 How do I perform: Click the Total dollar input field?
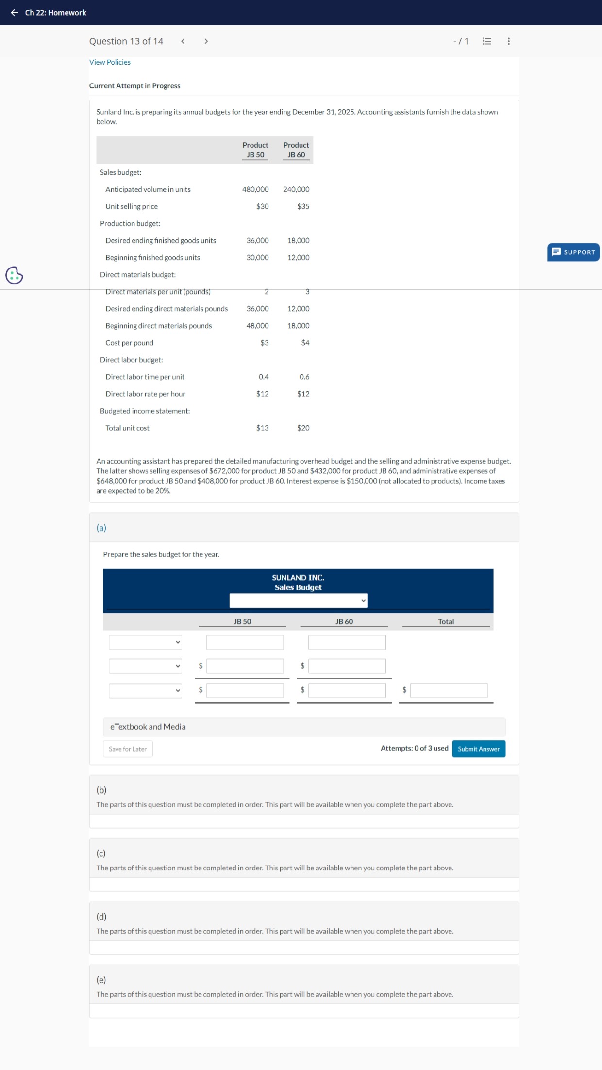(449, 690)
